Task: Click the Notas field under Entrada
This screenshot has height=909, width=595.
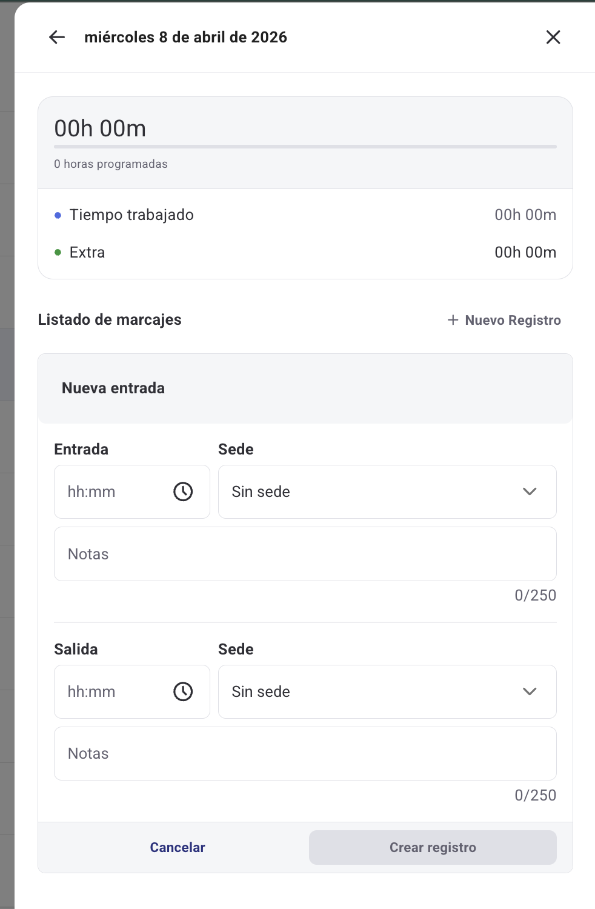Action: [305, 554]
